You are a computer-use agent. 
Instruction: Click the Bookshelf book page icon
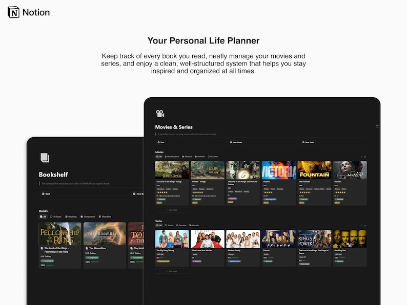click(x=45, y=158)
